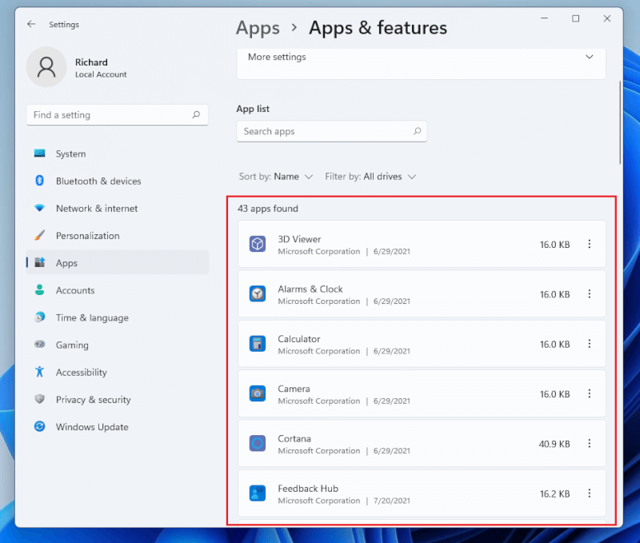Viewport: 640px width, 543px height.
Task: Click the Cortana app icon
Action: point(257,443)
